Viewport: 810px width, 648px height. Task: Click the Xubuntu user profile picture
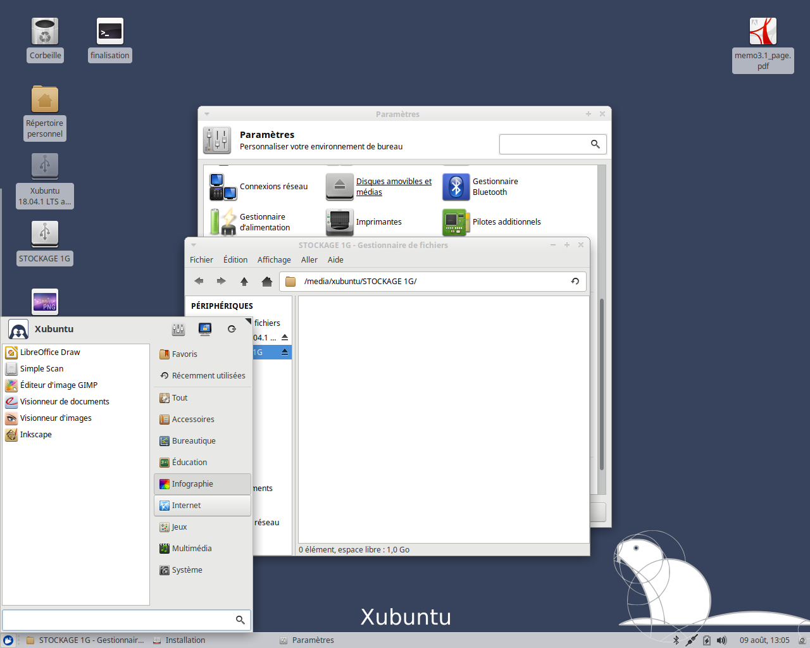(x=18, y=329)
